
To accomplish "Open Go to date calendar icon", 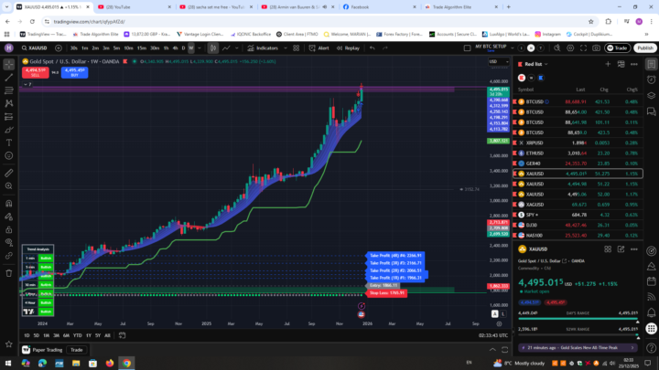I will click(122, 335).
